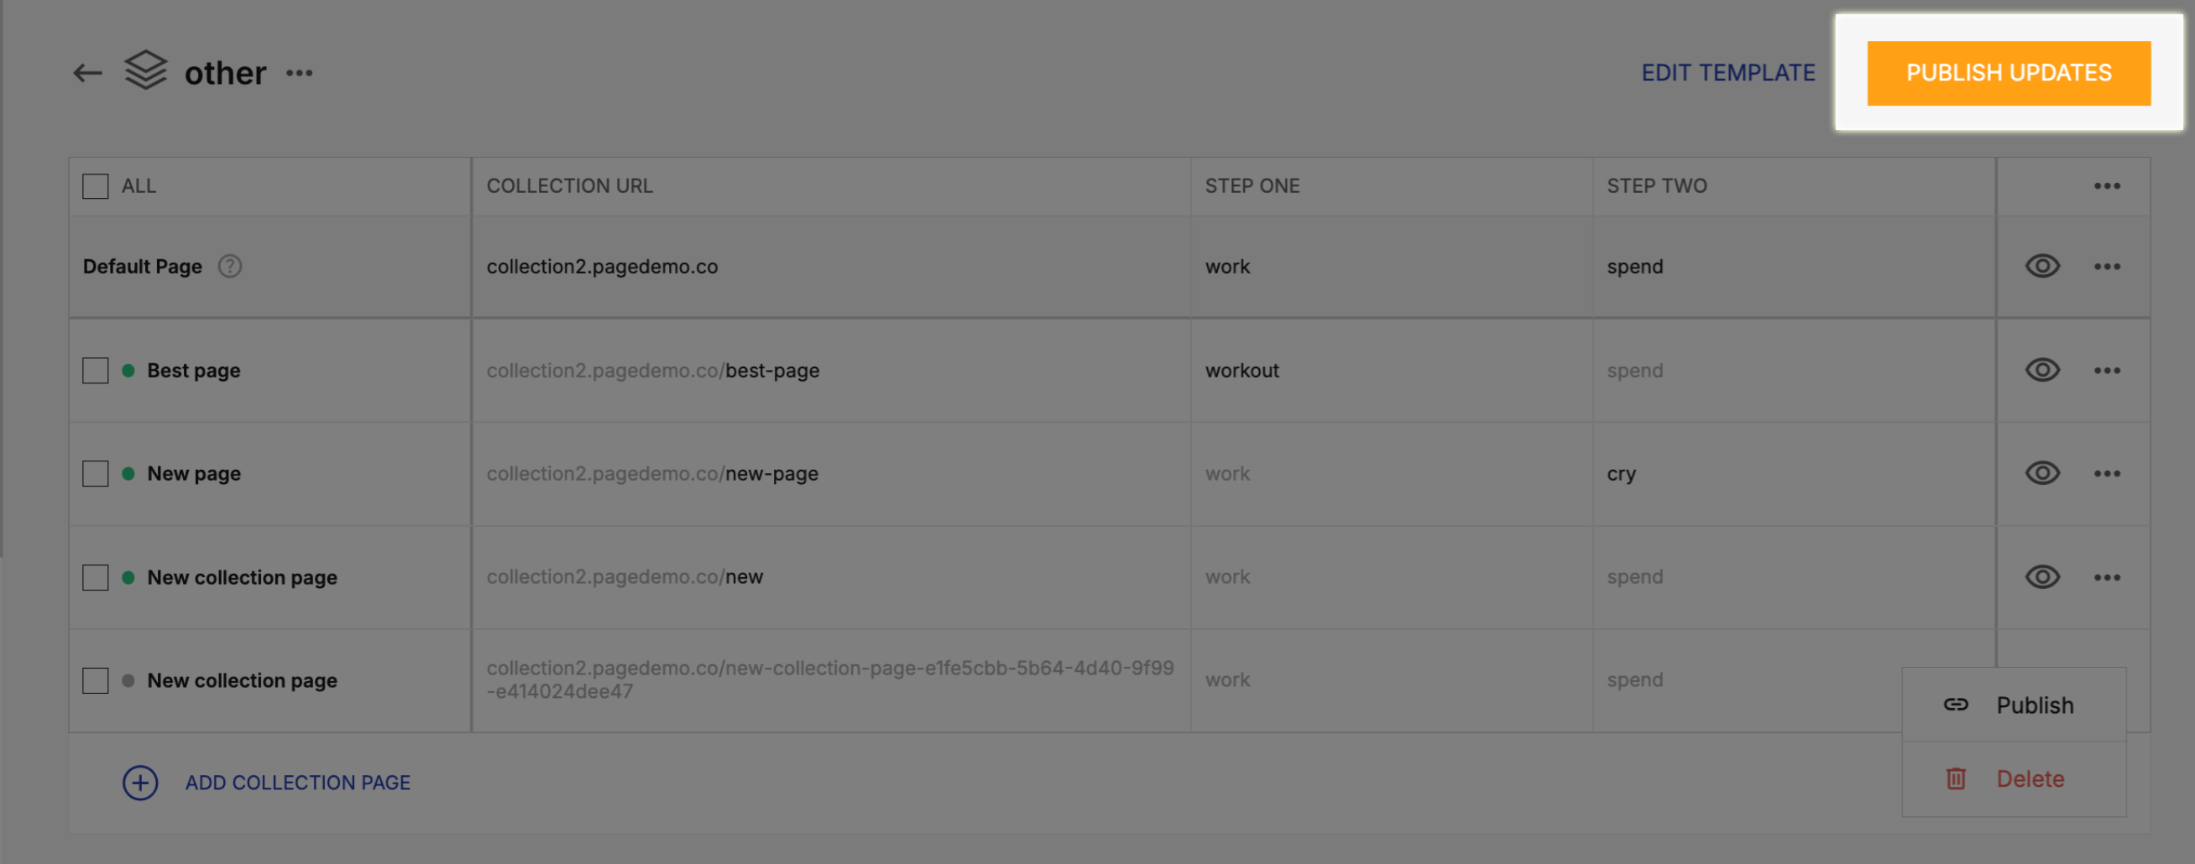The height and width of the screenshot is (864, 2195).
Task: Check the ALL checkbox in the header
Action: tap(94, 185)
